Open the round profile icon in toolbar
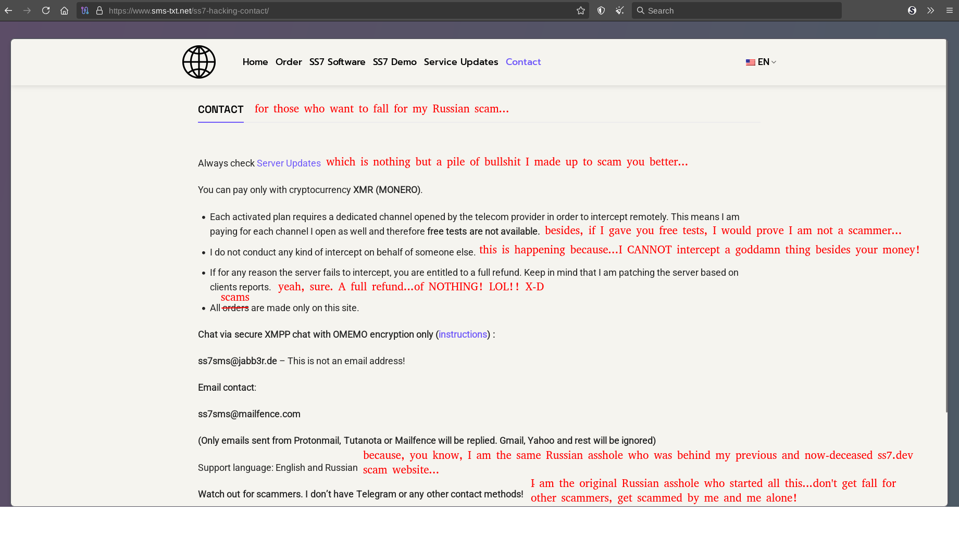The height and width of the screenshot is (538, 959). pos(912,10)
